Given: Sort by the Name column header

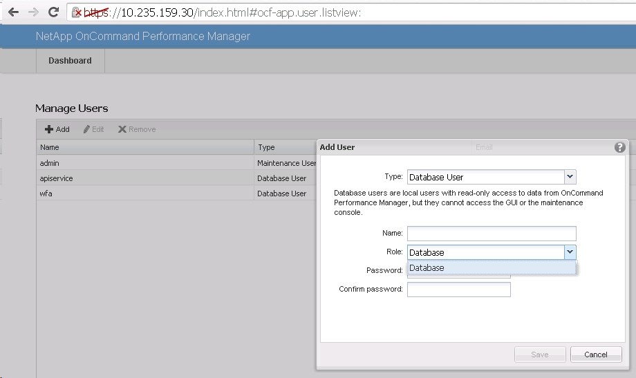Looking at the screenshot, I should (x=145, y=147).
